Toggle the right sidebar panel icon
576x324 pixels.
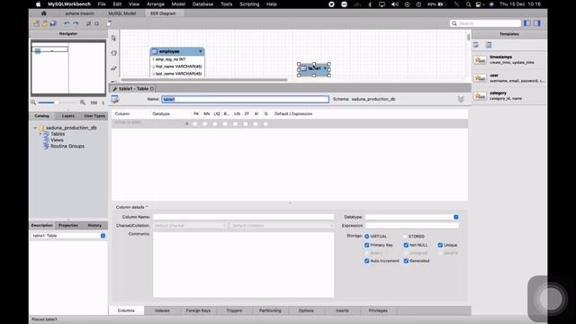pyautogui.click(x=537, y=23)
